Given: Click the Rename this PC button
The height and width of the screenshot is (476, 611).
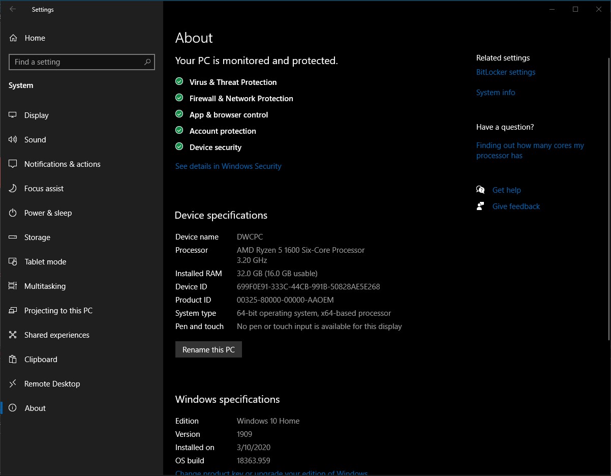Looking at the screenshot, I should click(x=208, y=349).
